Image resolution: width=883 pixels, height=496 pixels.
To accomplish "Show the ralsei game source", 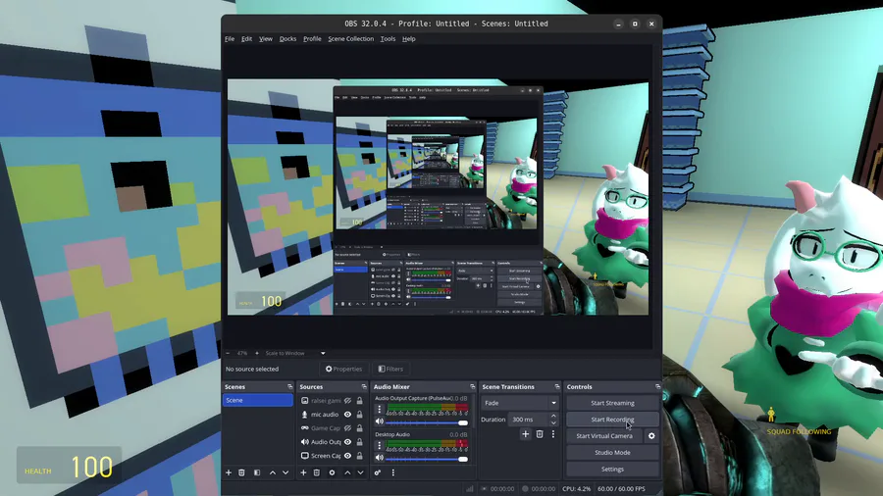I will point(348,401).
